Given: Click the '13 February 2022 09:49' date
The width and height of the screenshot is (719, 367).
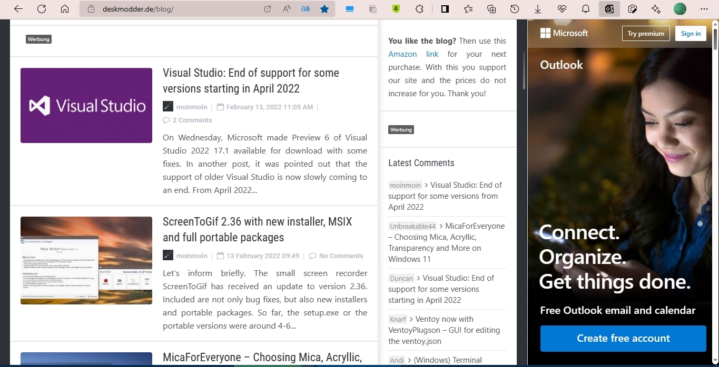Looking at the screenshot, I should click(x=263, y=256).
